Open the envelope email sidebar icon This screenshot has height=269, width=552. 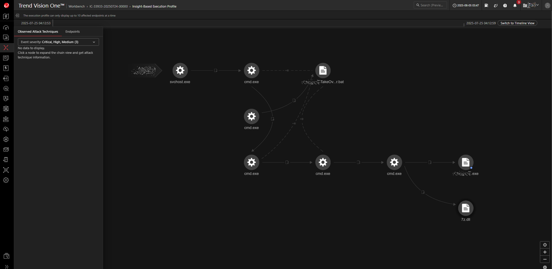6,150
